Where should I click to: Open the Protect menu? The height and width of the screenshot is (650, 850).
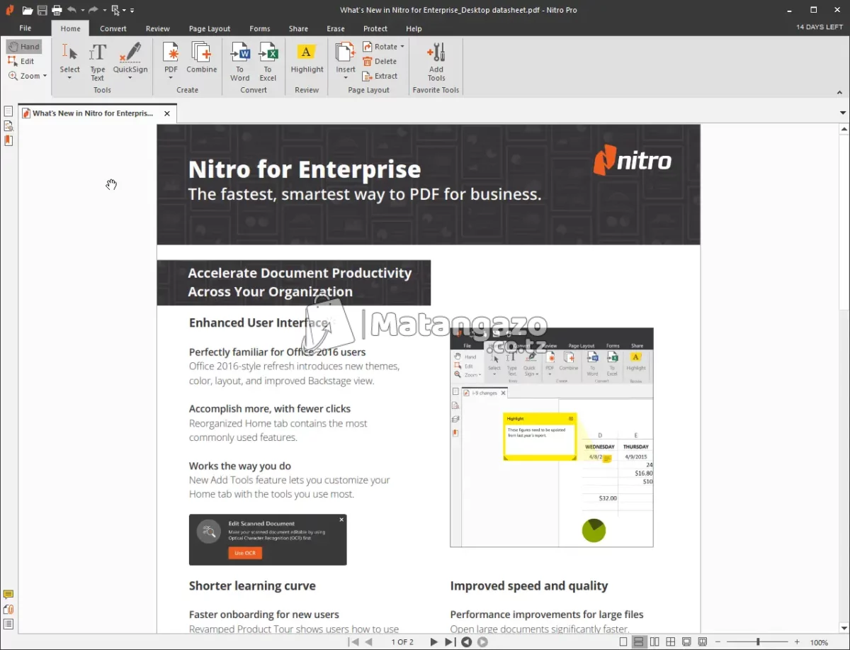click(x=375, y=28)
